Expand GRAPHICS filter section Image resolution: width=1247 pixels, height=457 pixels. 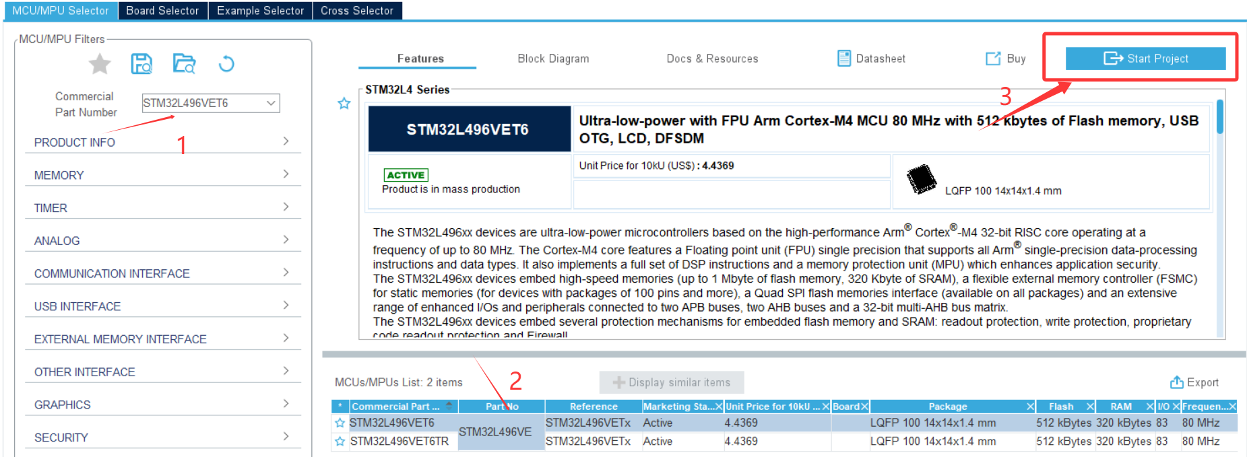point(162,405)
